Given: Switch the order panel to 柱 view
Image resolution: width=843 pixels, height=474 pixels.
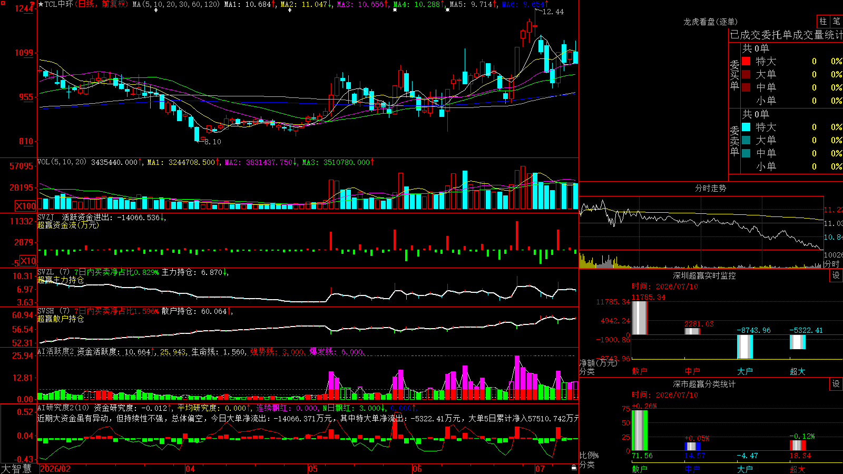Looking at the screenshot, I should click(823, 21).
